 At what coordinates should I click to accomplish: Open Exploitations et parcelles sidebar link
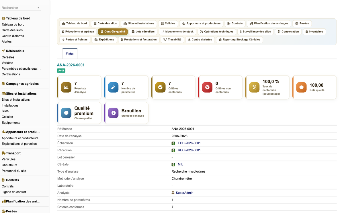click(19, 144)
